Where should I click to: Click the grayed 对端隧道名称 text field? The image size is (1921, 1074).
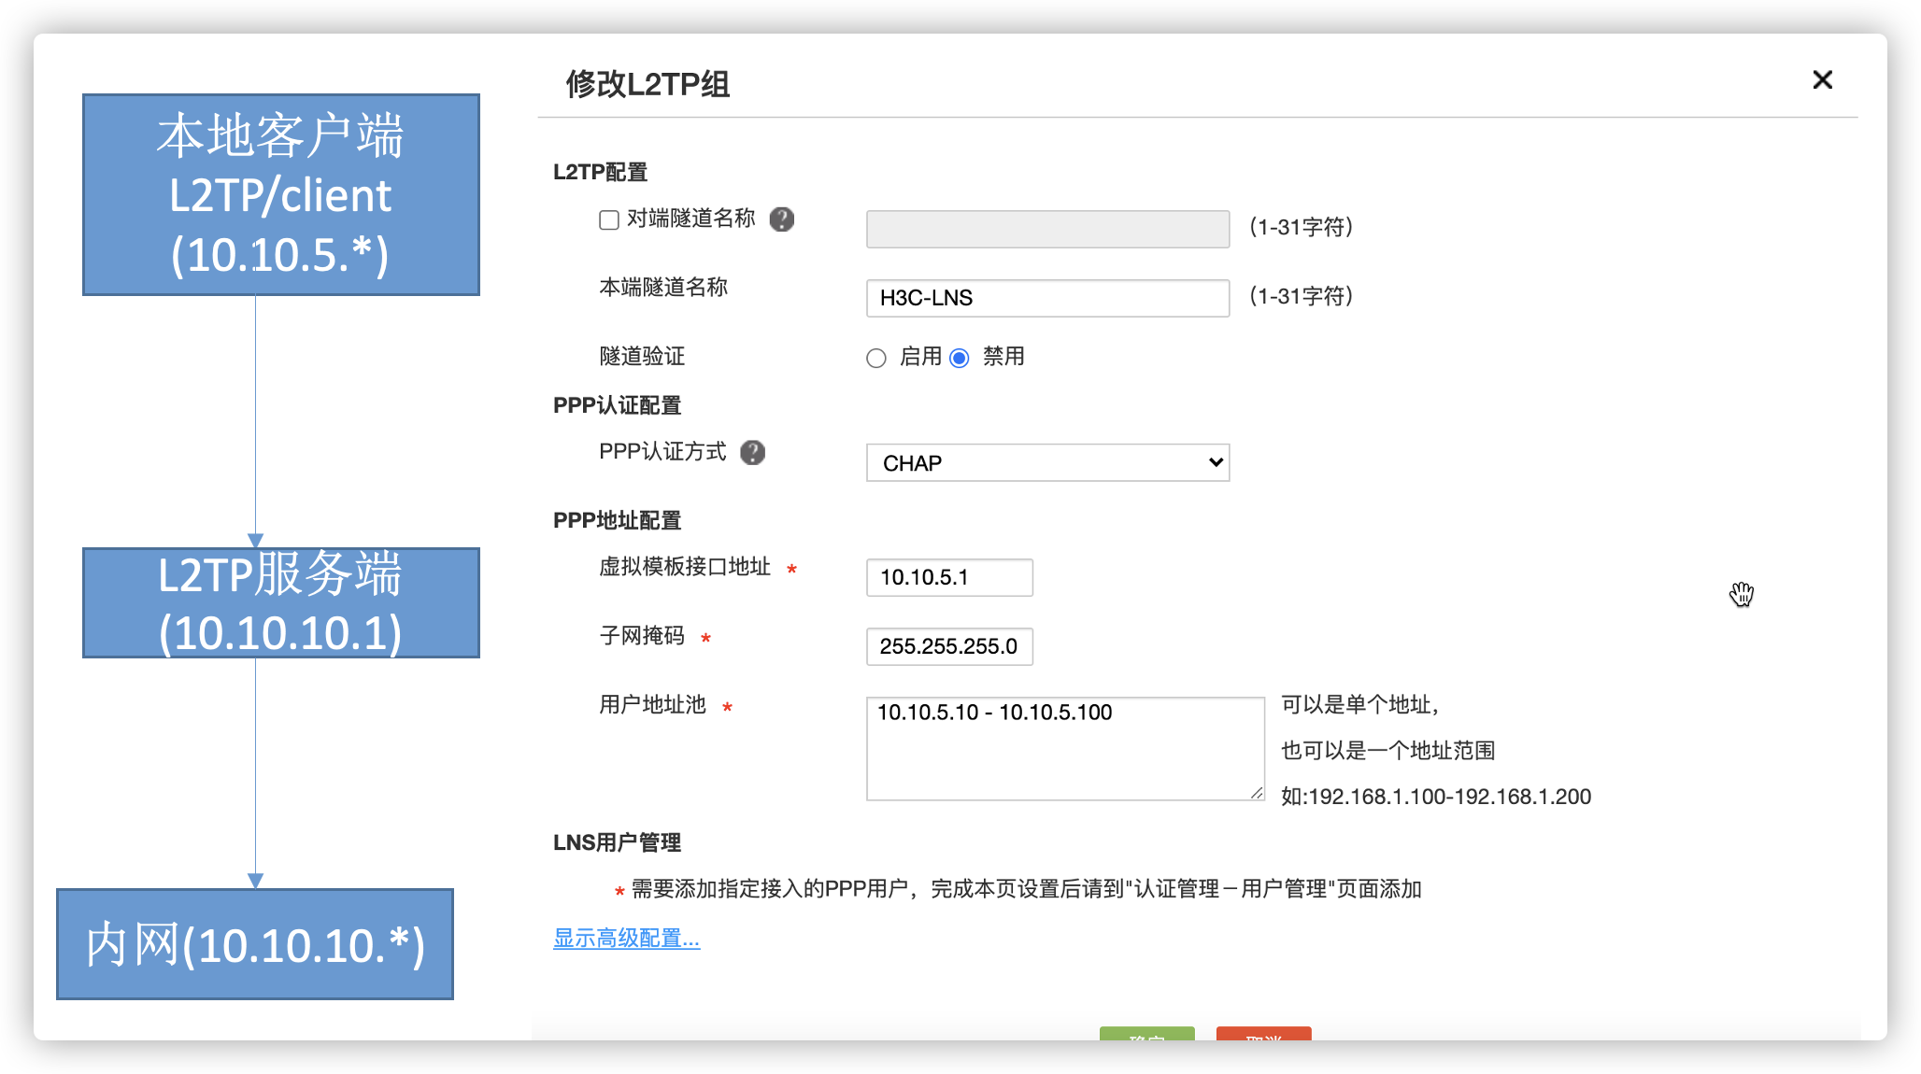coord(1047,229)
